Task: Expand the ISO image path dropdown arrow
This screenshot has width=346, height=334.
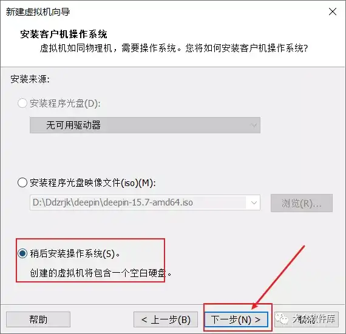Action: pos(254,202)
